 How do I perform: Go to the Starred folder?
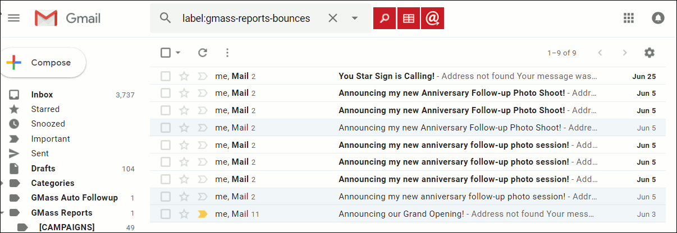pos(45,109)
